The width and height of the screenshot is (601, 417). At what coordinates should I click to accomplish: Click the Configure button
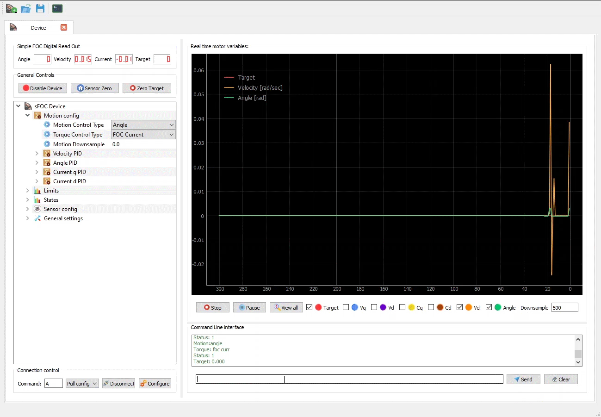155,384
